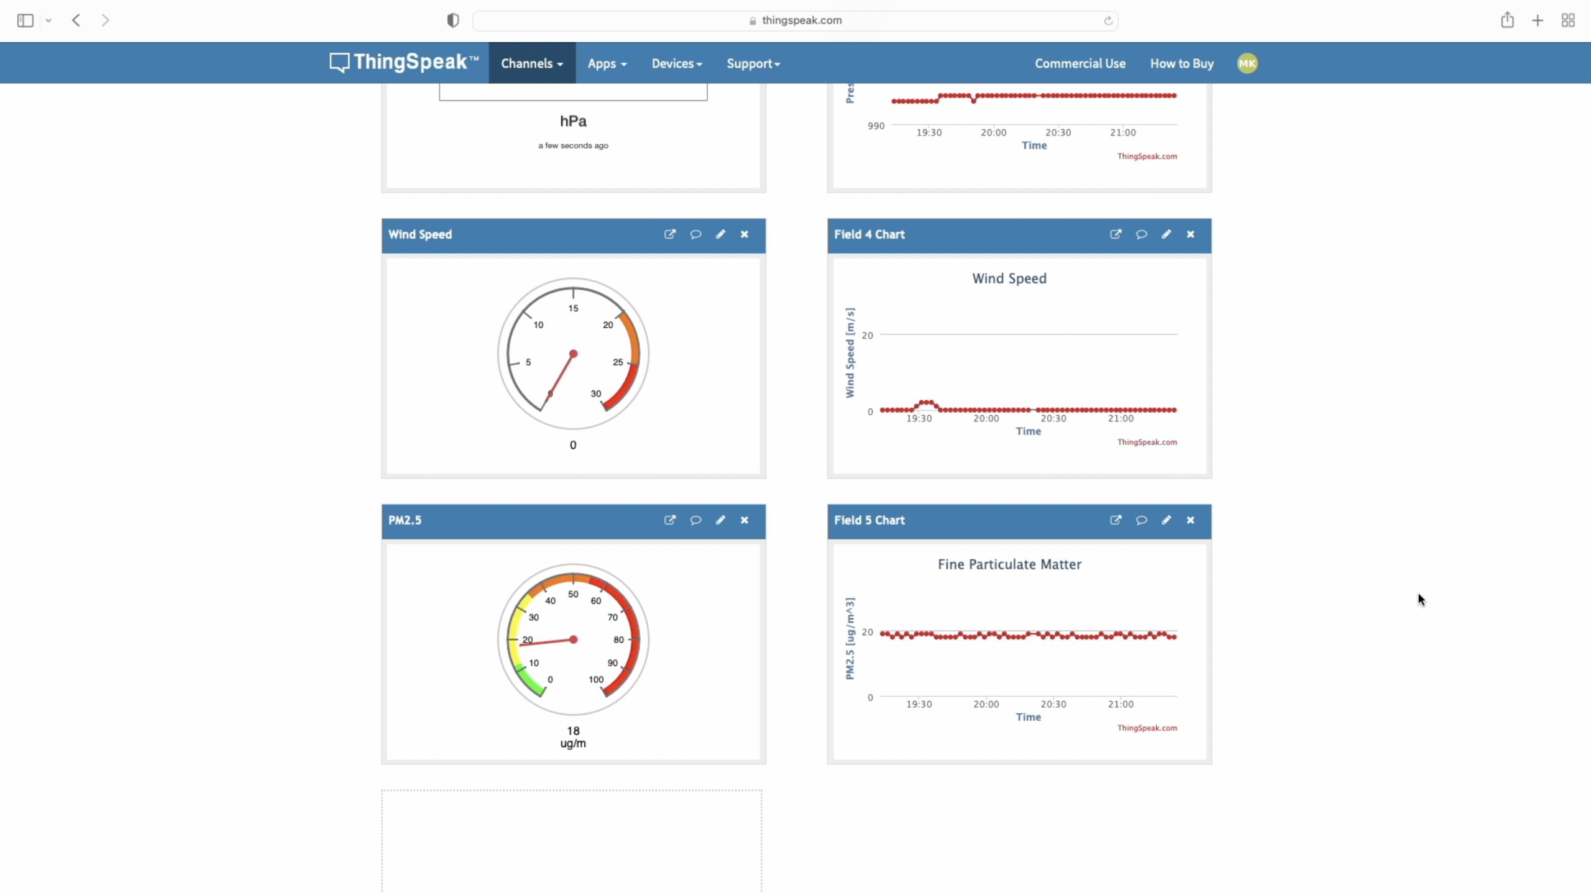The image size is (1591, 893).
Task: Click the ThingSpeak logo
Action: pos(404,62)
